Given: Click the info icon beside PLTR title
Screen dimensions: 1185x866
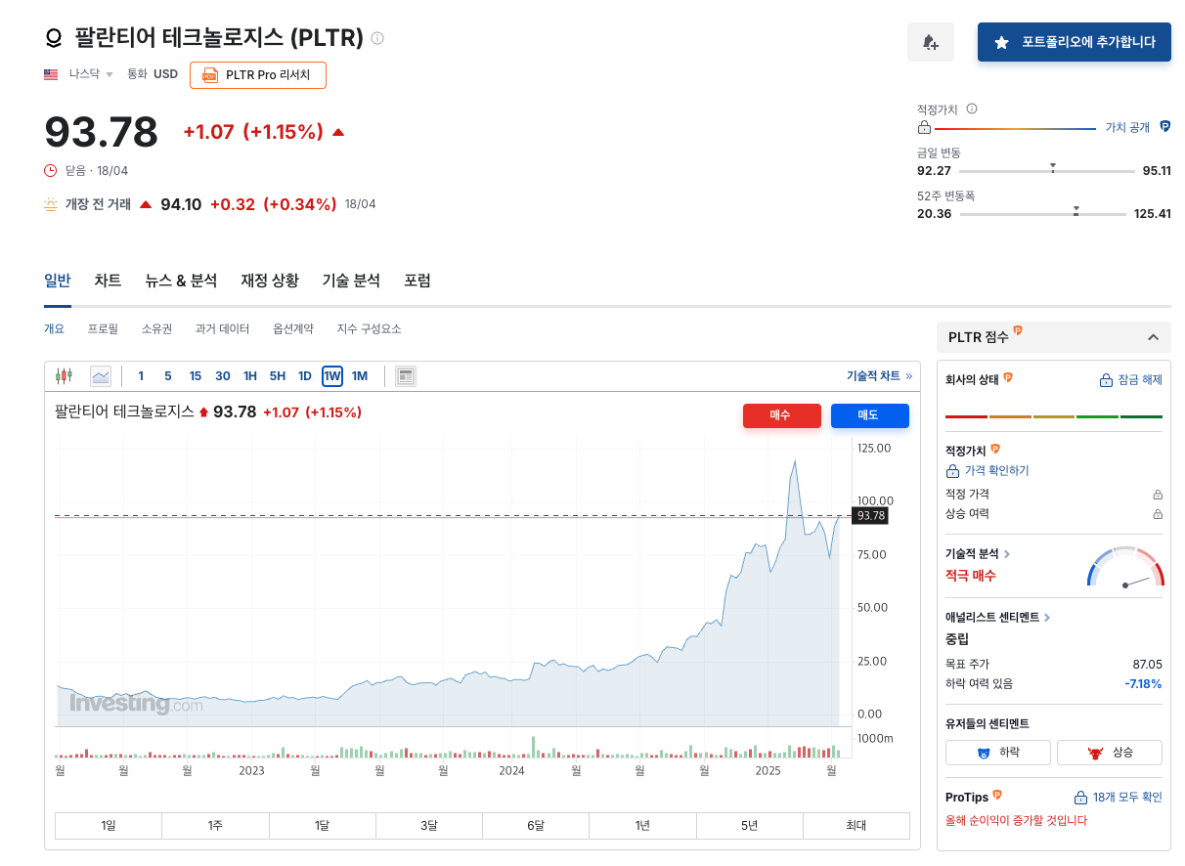Looking at the screenshot, I should [x=377, y=39].
